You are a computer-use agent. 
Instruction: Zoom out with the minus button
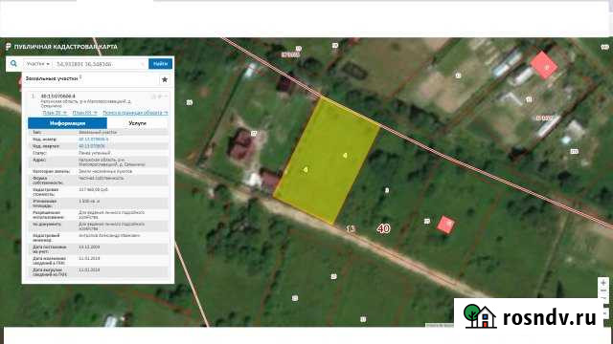tap(603, 290)
